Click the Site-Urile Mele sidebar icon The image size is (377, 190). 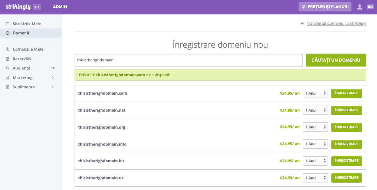click(x=8, y=24)
